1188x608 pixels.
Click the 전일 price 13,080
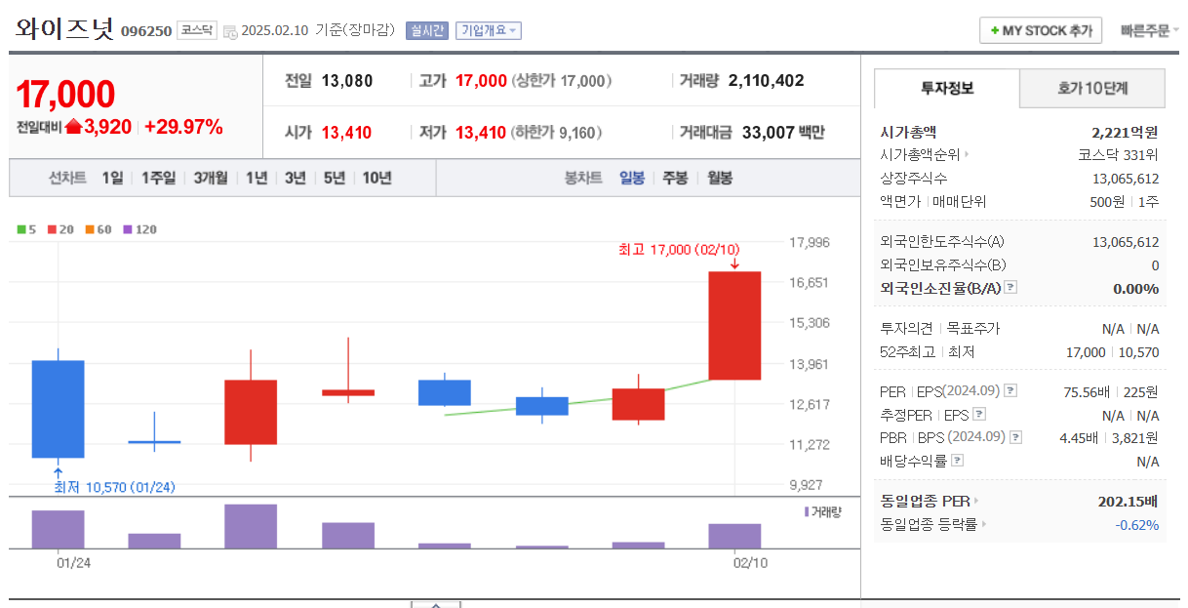346,81
